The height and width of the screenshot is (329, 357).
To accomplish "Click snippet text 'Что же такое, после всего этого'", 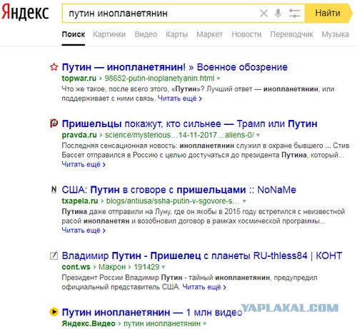I will pyautogui.click(x=116, y=89).
